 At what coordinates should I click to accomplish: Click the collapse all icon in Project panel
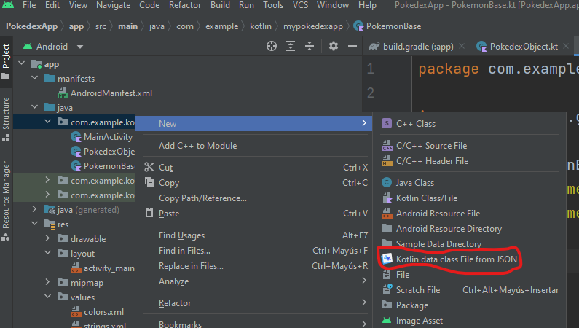(x=310, y=46)
